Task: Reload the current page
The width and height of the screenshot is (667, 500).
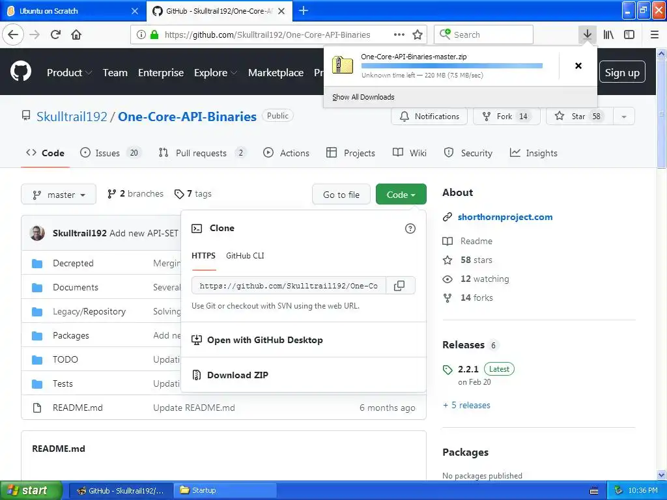Action: [x=55, y=35]
